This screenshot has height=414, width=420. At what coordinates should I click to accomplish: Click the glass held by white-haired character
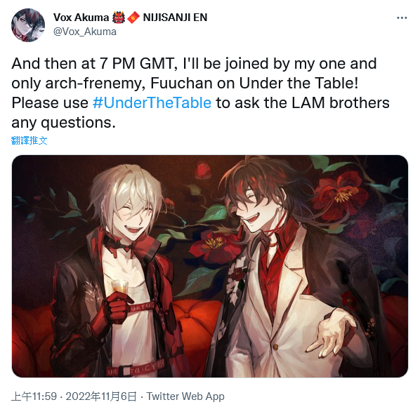click(120, 286)
